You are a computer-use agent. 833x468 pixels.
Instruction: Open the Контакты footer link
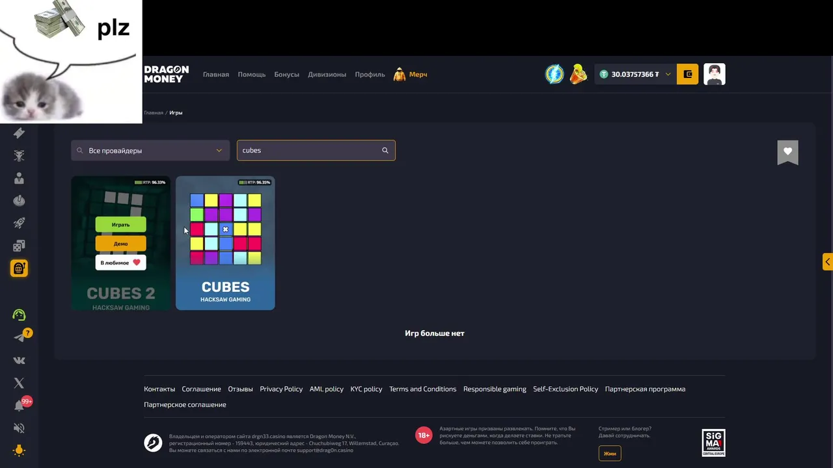(x=159, y=389)
